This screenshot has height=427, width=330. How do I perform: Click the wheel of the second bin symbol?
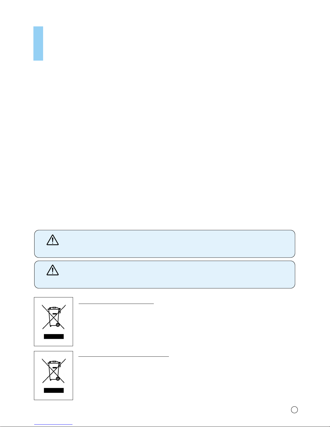57,379
